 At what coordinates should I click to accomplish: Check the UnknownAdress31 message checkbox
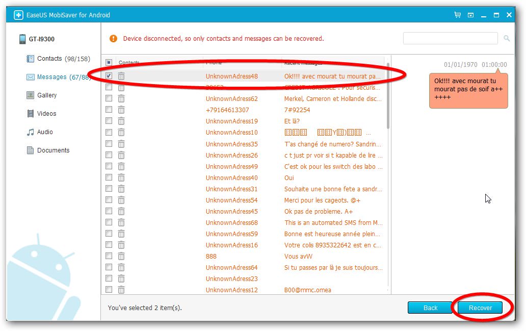pos(109,189)
